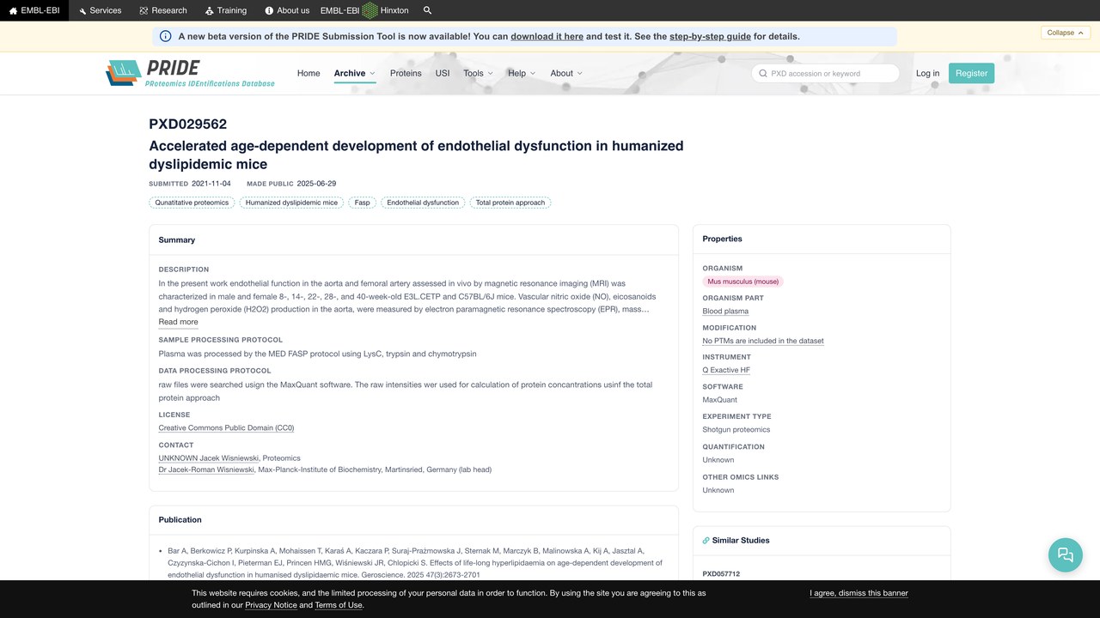Viewport: 1100px width, 618px height.
Task: Click contact 'Dr Jacek-Roman Wisniewski'
Action: [x=206, y=470]
